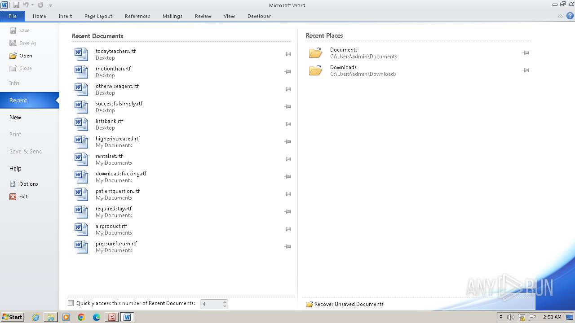Open the Downloads folder icon

316,70
